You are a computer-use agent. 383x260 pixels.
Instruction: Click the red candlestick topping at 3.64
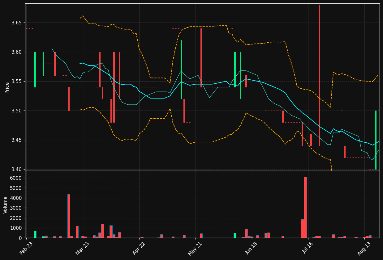pyautogui.click(x=201, y=58)
